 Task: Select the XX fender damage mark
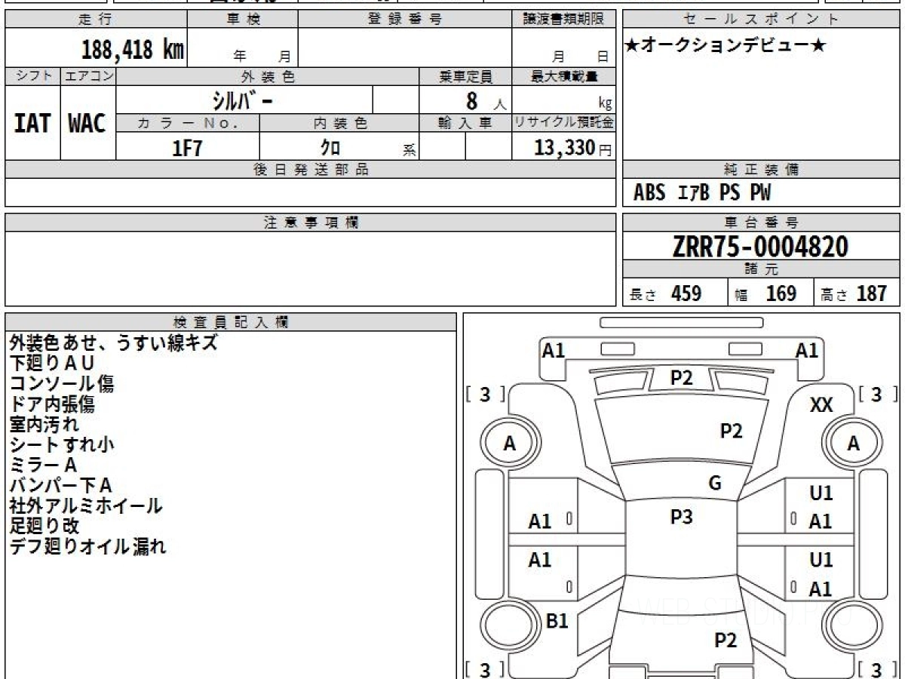click(x=821, y=405)
